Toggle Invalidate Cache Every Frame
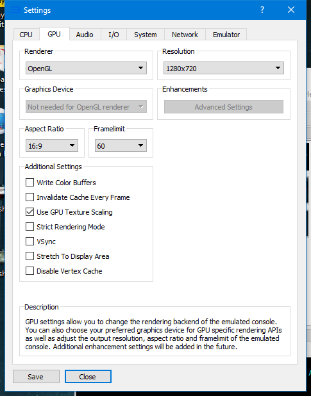This screenshot has width=311, height=396. click(29, 197)
